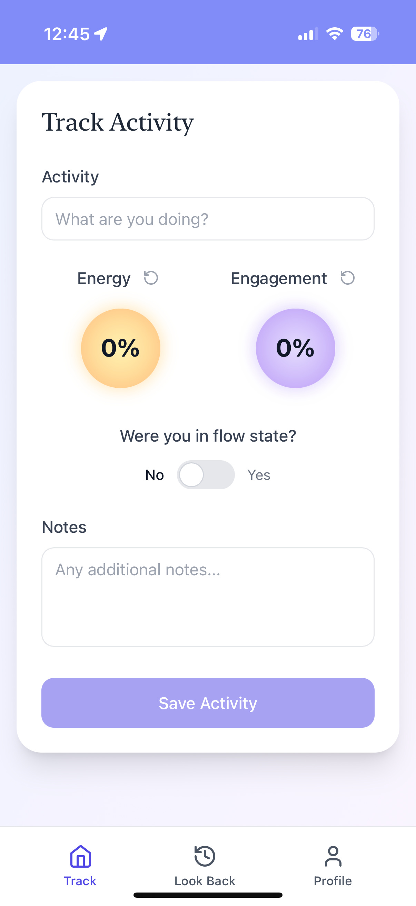Reset the Engagement level

coord(348,278)
